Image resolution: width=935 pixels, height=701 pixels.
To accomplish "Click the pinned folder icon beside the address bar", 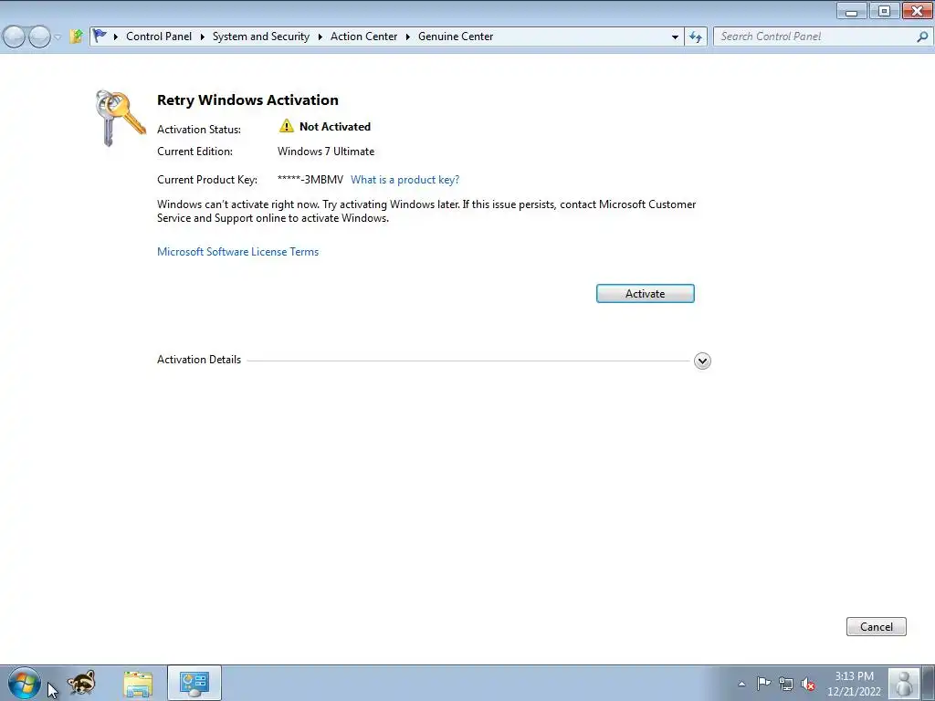I will [76, 37].
